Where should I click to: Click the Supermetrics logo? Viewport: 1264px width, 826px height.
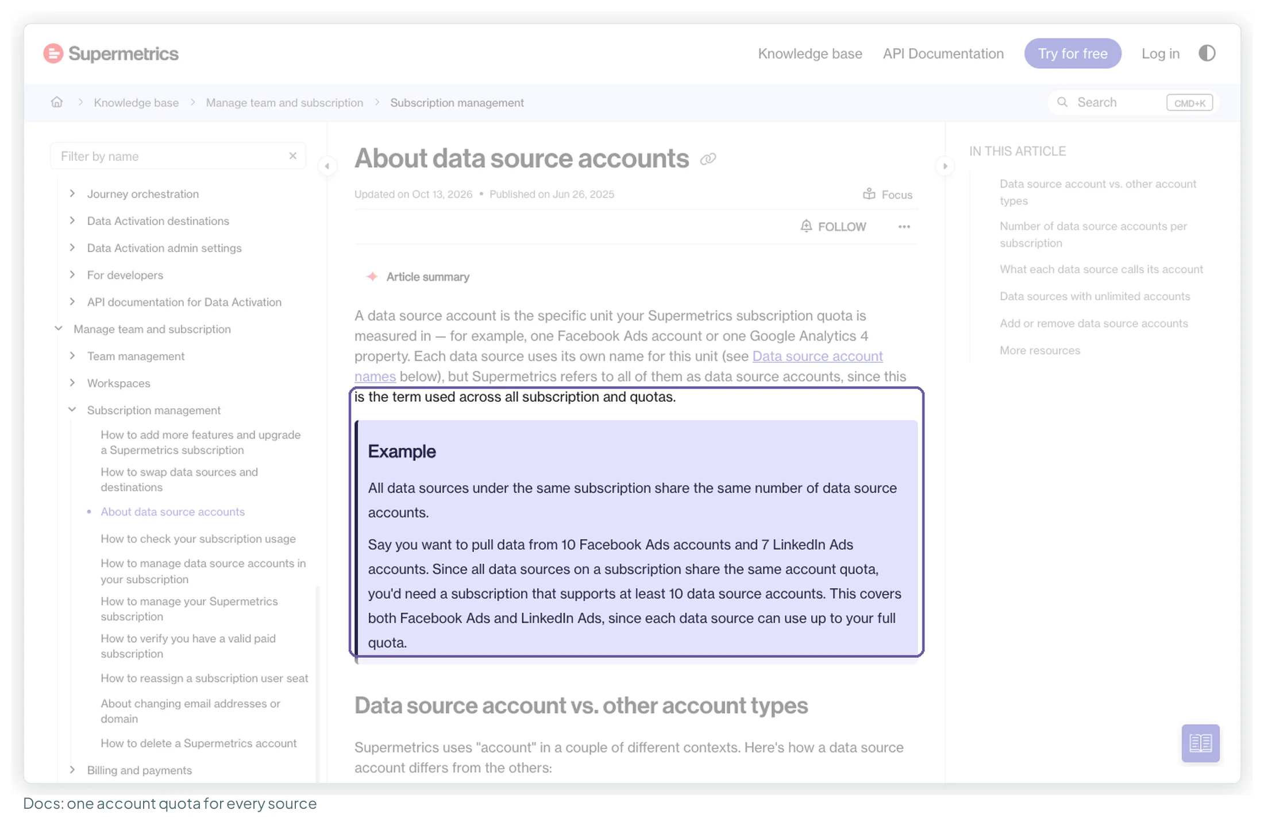pyautogui.click(x=111, y=53)
